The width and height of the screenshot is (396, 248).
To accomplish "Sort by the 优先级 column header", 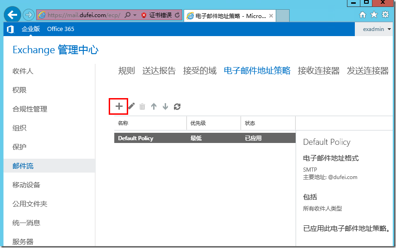I will 214,123.
